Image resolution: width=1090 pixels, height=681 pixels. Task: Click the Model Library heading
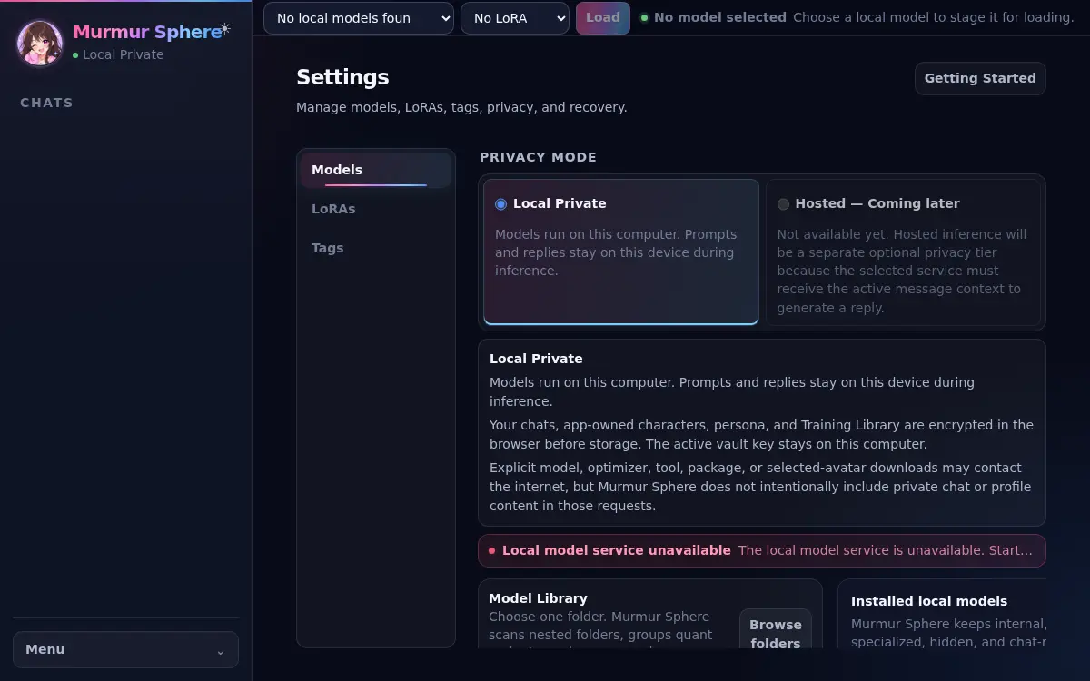[538, 598]
